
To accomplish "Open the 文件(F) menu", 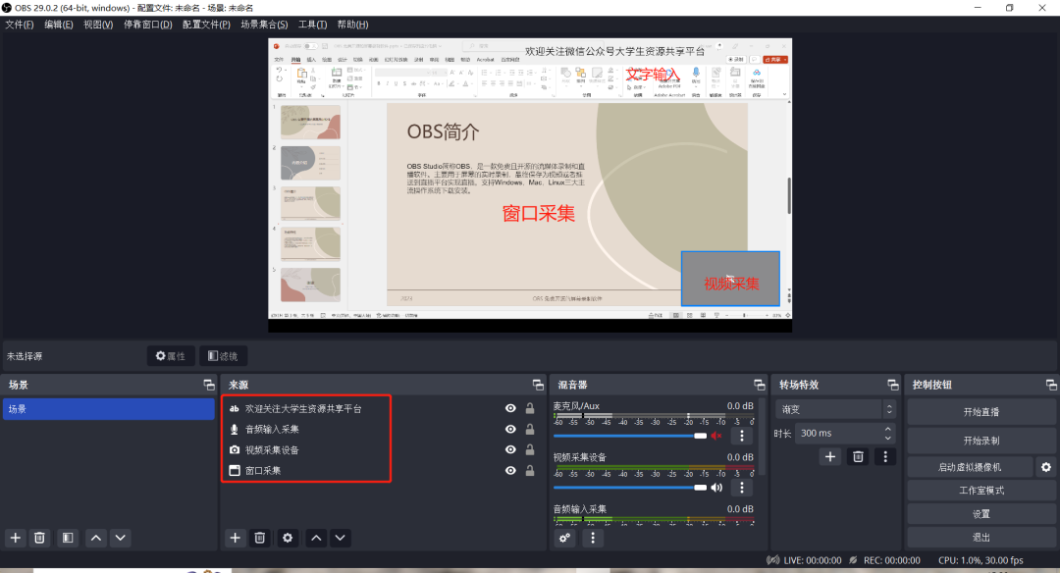I will pos(20,25).
